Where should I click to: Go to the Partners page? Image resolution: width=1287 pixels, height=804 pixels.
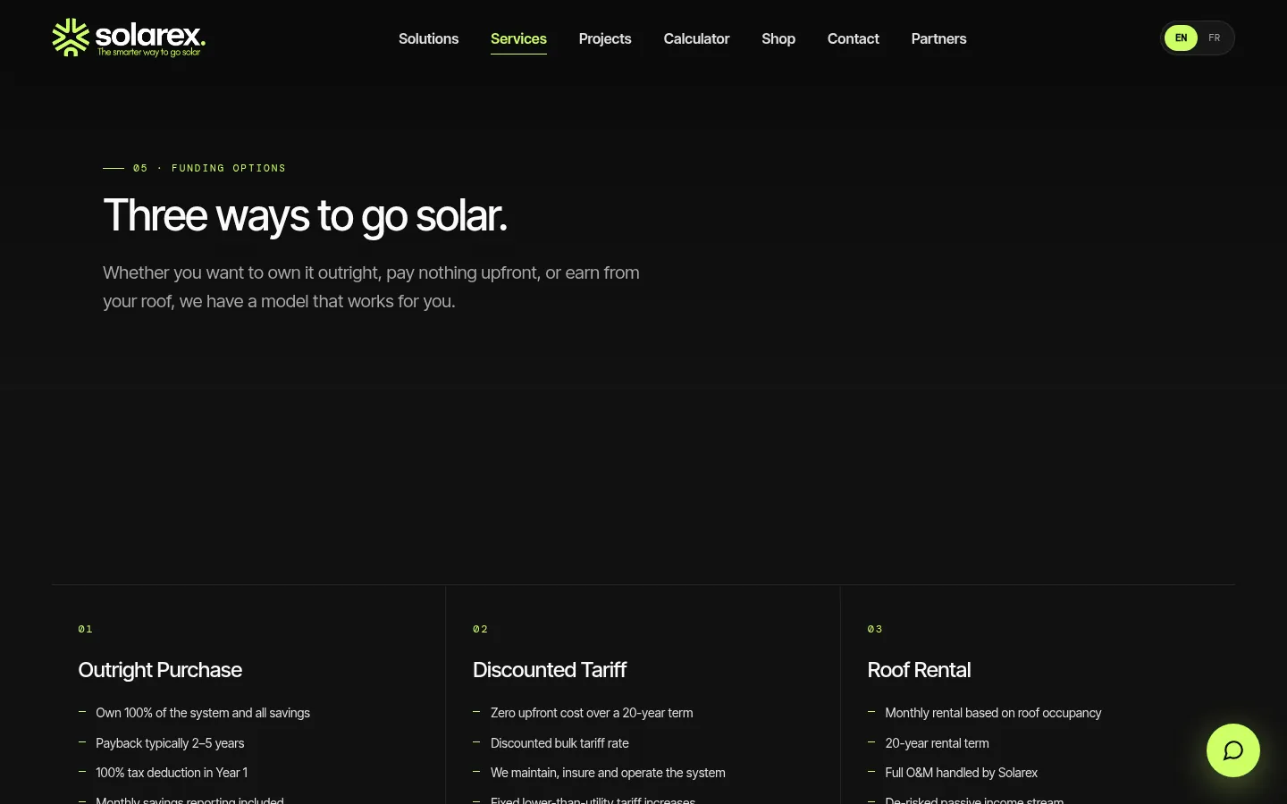(938, 39)
